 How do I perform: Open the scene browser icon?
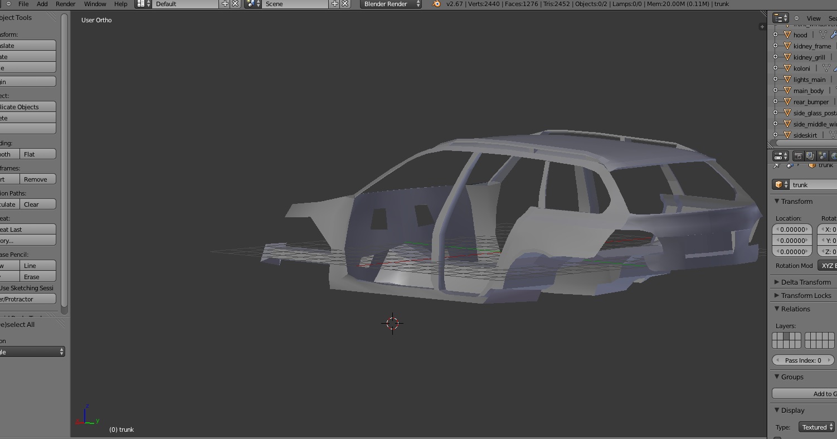click(x=253, y=4)
